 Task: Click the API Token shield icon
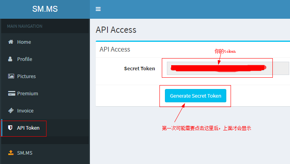[x=10, y=128]
